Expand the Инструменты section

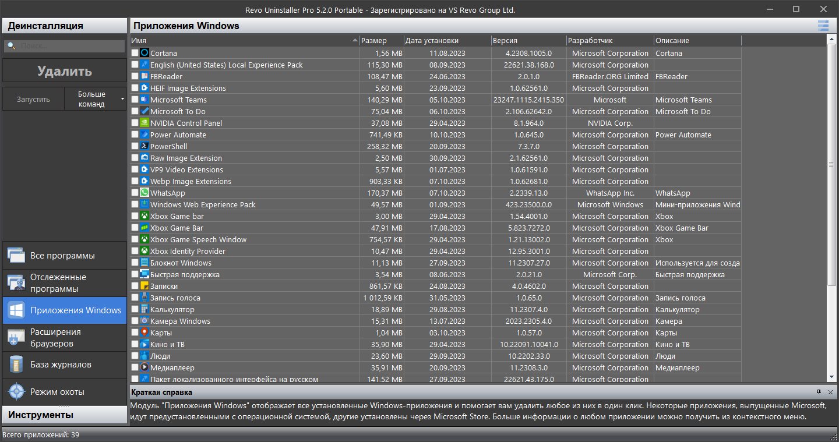click(x=65, y=415)
